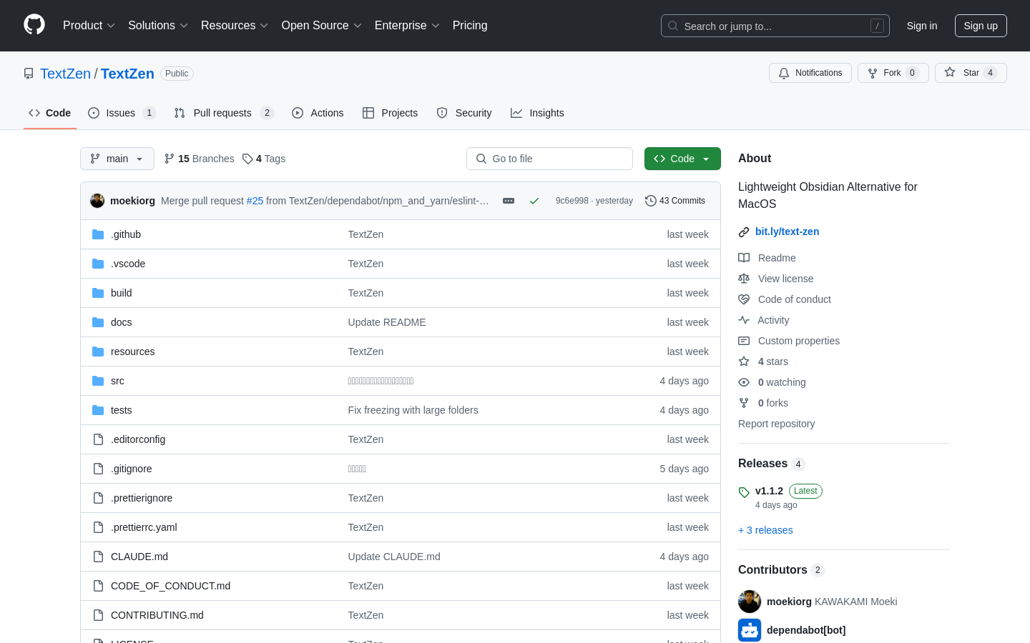Open the TextZen organization link

pos(65,74)
